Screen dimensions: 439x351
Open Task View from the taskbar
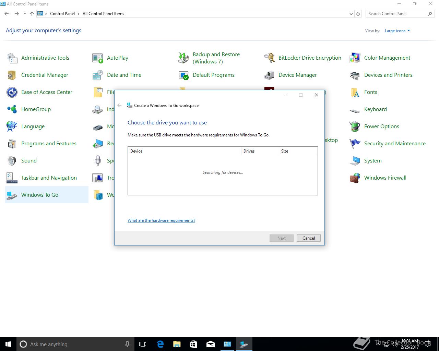click(143, 344)
